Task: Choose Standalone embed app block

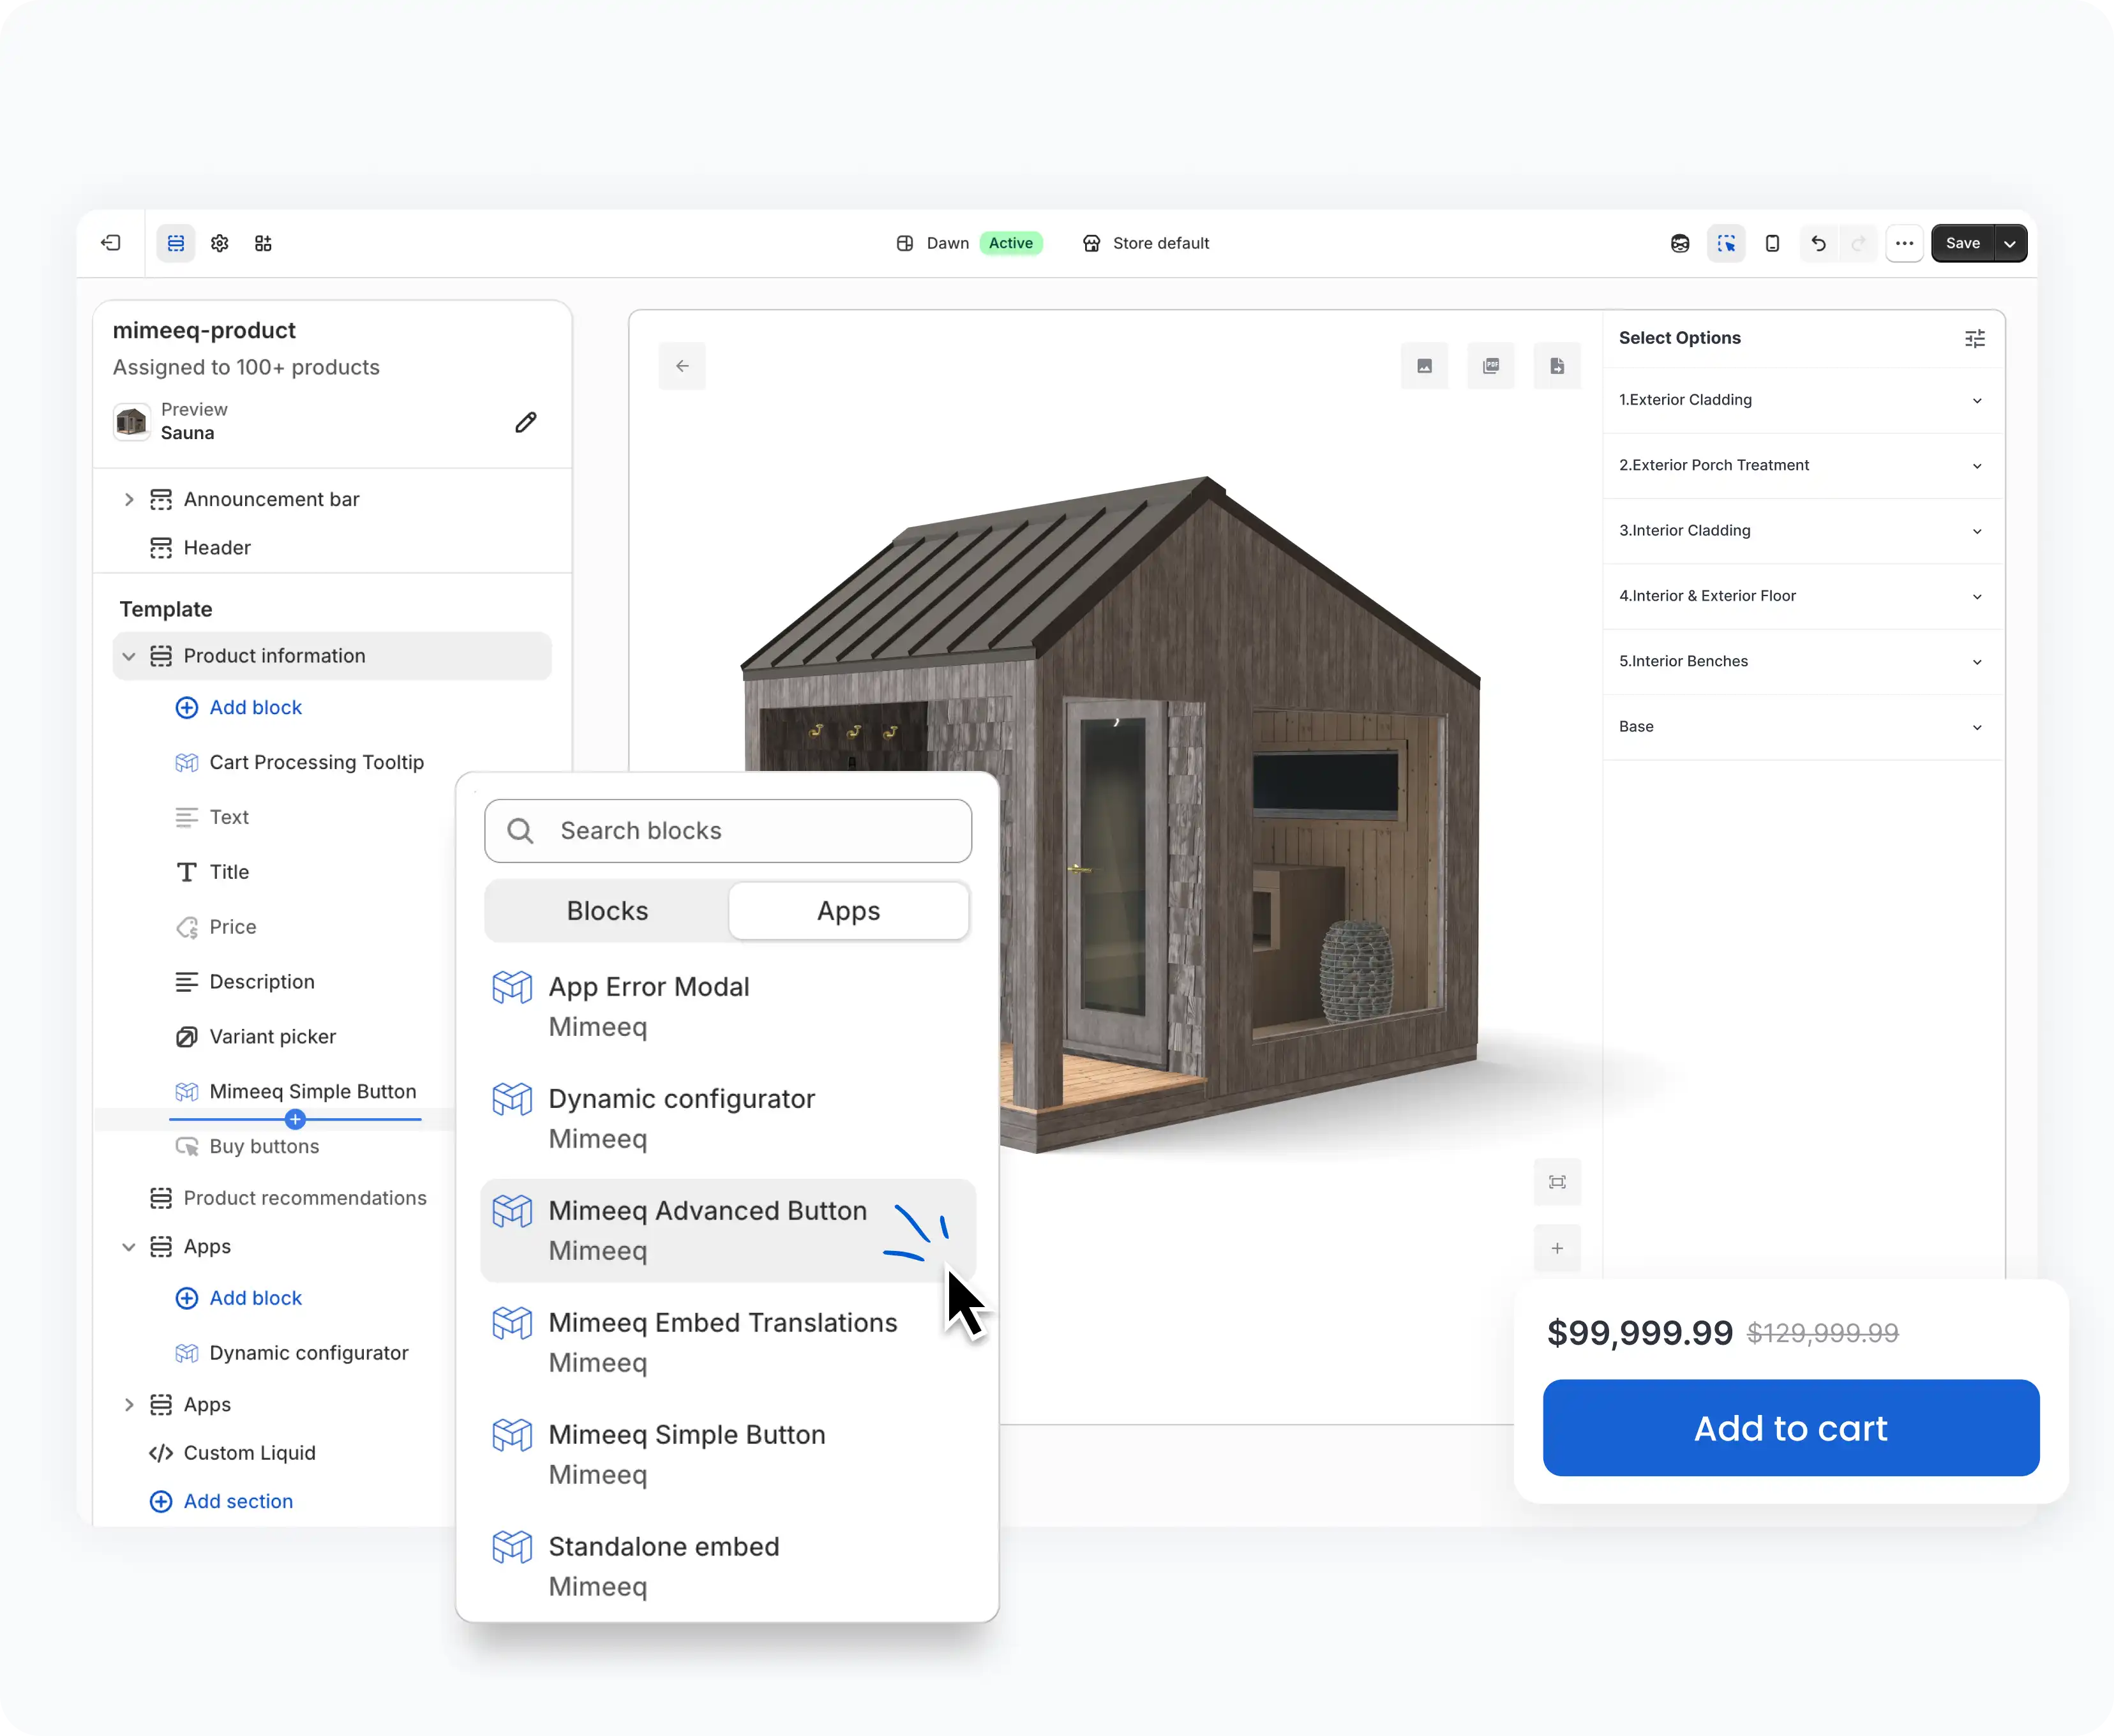Action: click(x=728, y=1566)
